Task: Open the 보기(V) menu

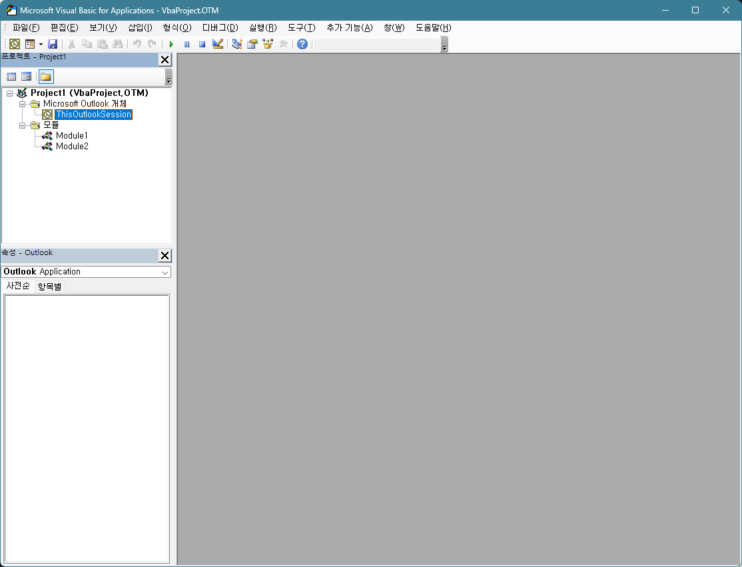Action: 103,27
